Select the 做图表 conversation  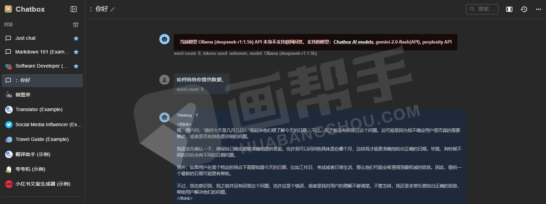23,95
